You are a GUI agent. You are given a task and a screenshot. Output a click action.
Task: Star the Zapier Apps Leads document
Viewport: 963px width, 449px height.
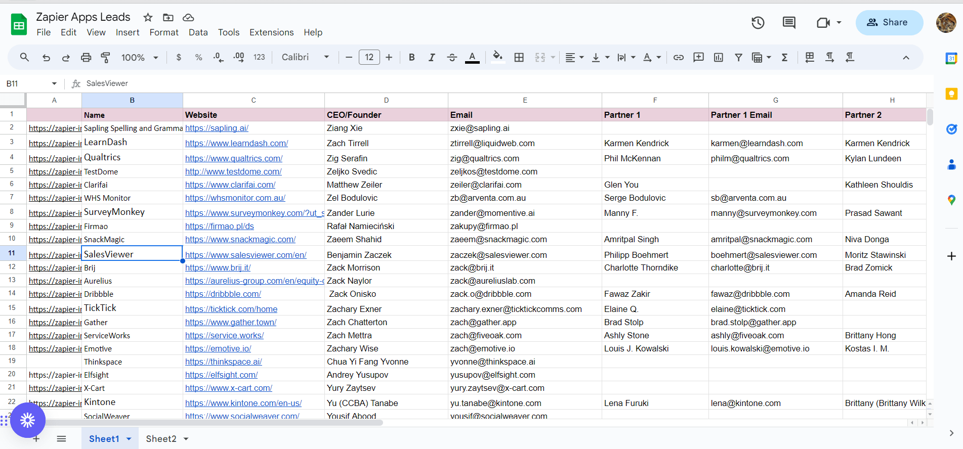pos(148,18)
